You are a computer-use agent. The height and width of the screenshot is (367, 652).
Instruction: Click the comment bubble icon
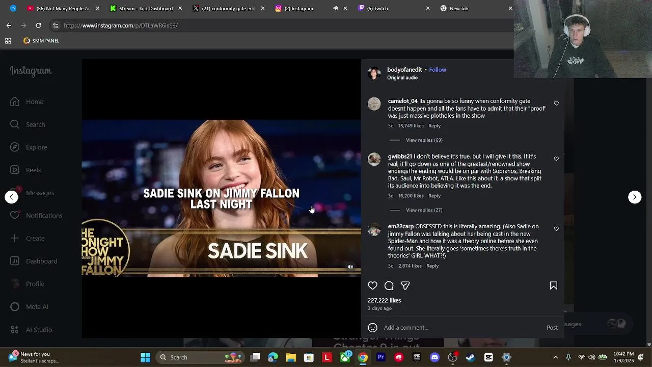[x=389, y=285]
